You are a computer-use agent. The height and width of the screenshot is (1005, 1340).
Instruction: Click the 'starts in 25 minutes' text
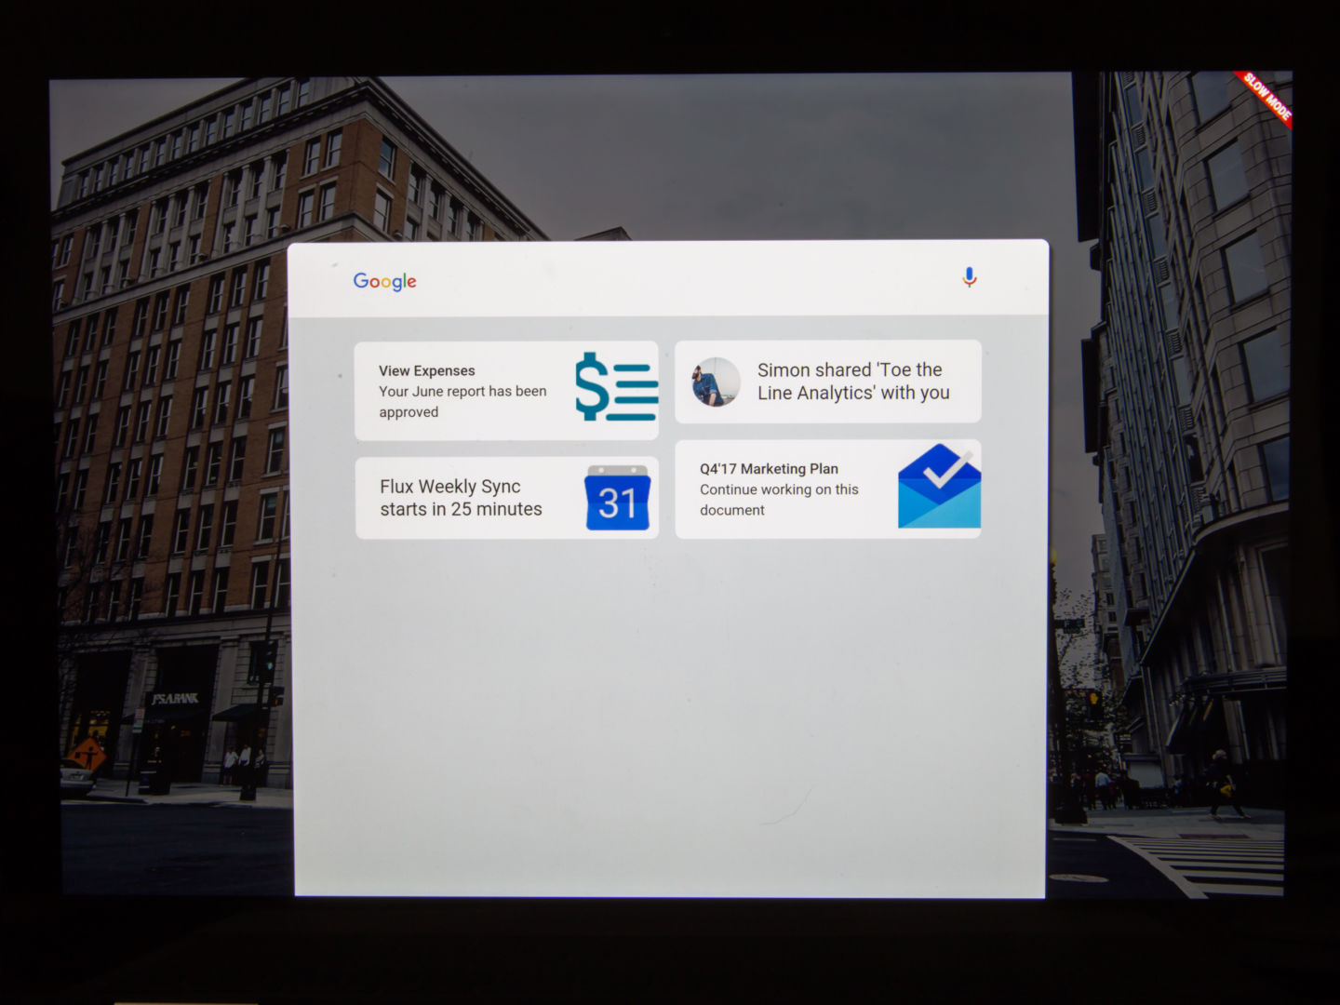point(461,509)
